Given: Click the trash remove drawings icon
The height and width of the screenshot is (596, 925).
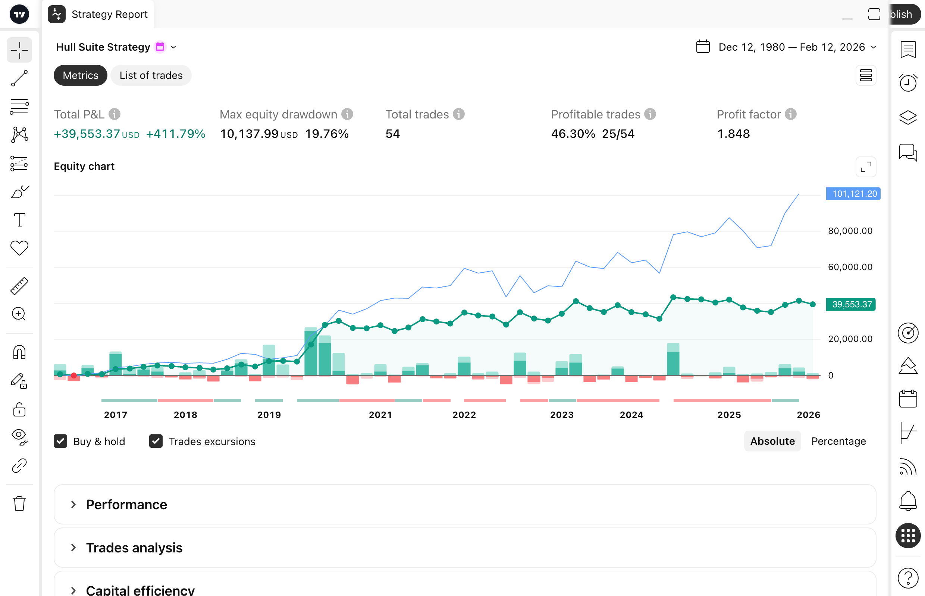Looking at the screenshot, I should (19, 504).
